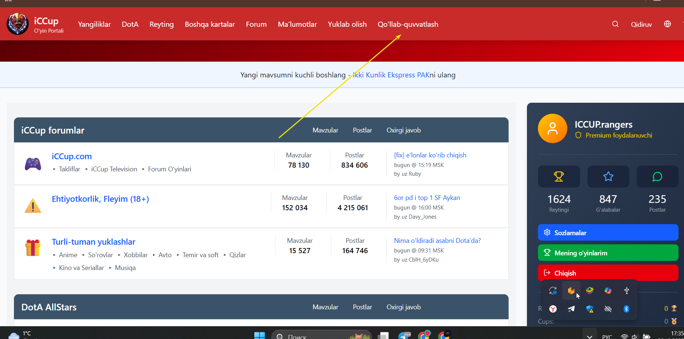Click the Sozlamalar settings button

pyautogui.click(x=608, y=233)
